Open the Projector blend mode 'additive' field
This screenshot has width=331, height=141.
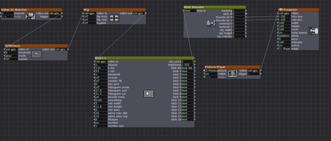point(284,36)
